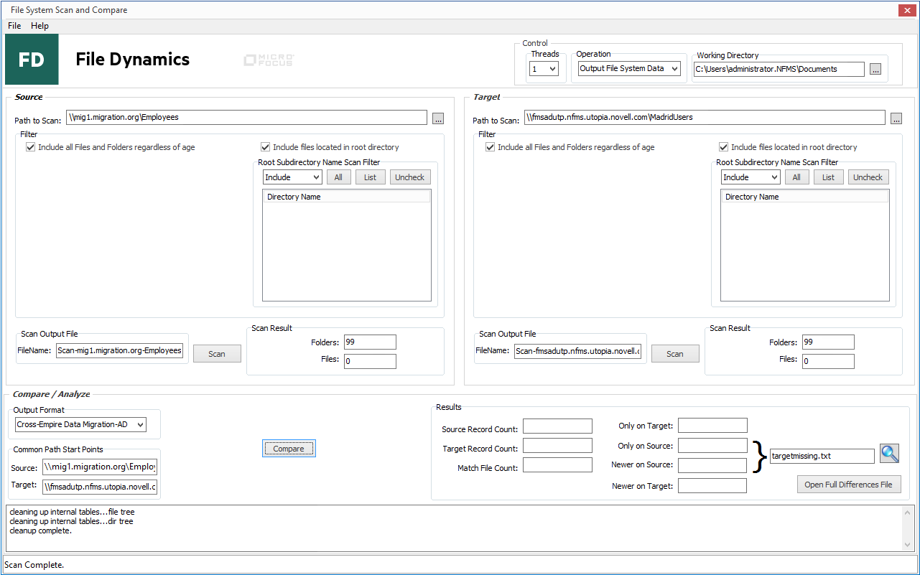This screenshot has height=575, width=920.
Task: Open the File menu
Action: pyautogui.click(x=14, y=26)
